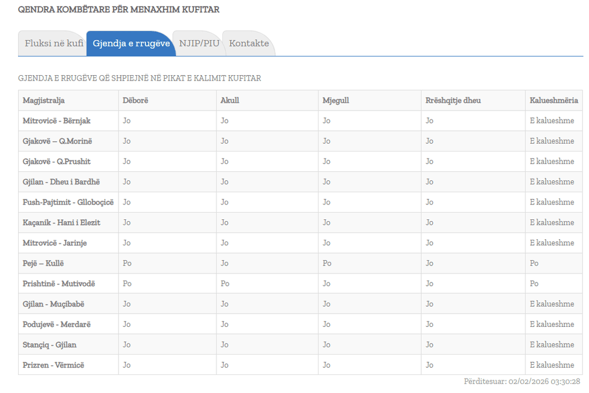This screenshot has width=589, height=393.
Task: Click the Magjistralja column header
Action: (x=44, y=100)
